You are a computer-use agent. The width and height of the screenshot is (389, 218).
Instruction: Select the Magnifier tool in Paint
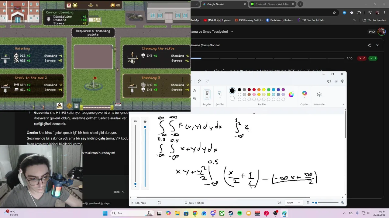[x=194, y=98]
